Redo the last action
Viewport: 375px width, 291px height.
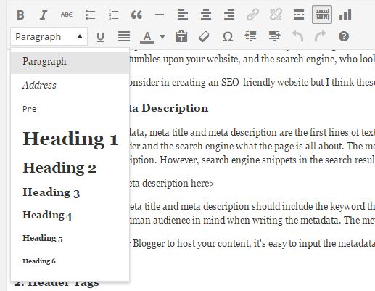(321, 36)
